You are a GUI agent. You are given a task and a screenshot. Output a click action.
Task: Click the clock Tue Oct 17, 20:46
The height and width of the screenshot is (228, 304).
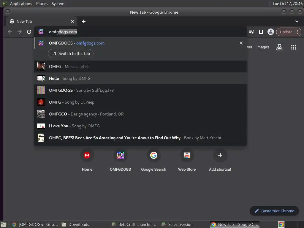pos(287,4)
